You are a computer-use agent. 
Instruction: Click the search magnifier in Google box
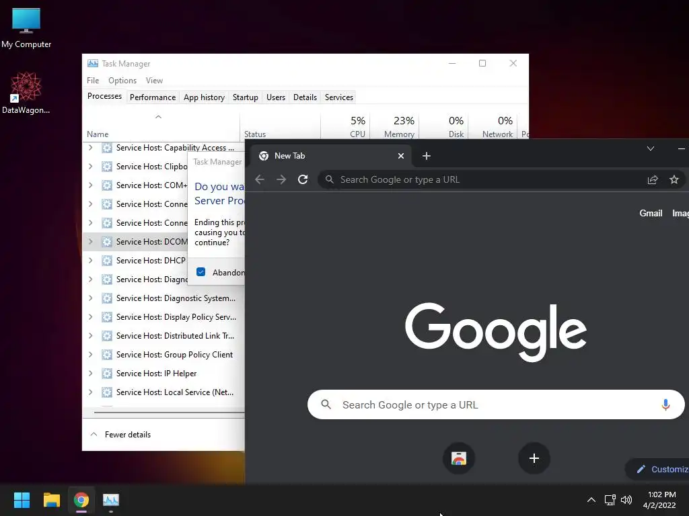[x=326, y=404]
